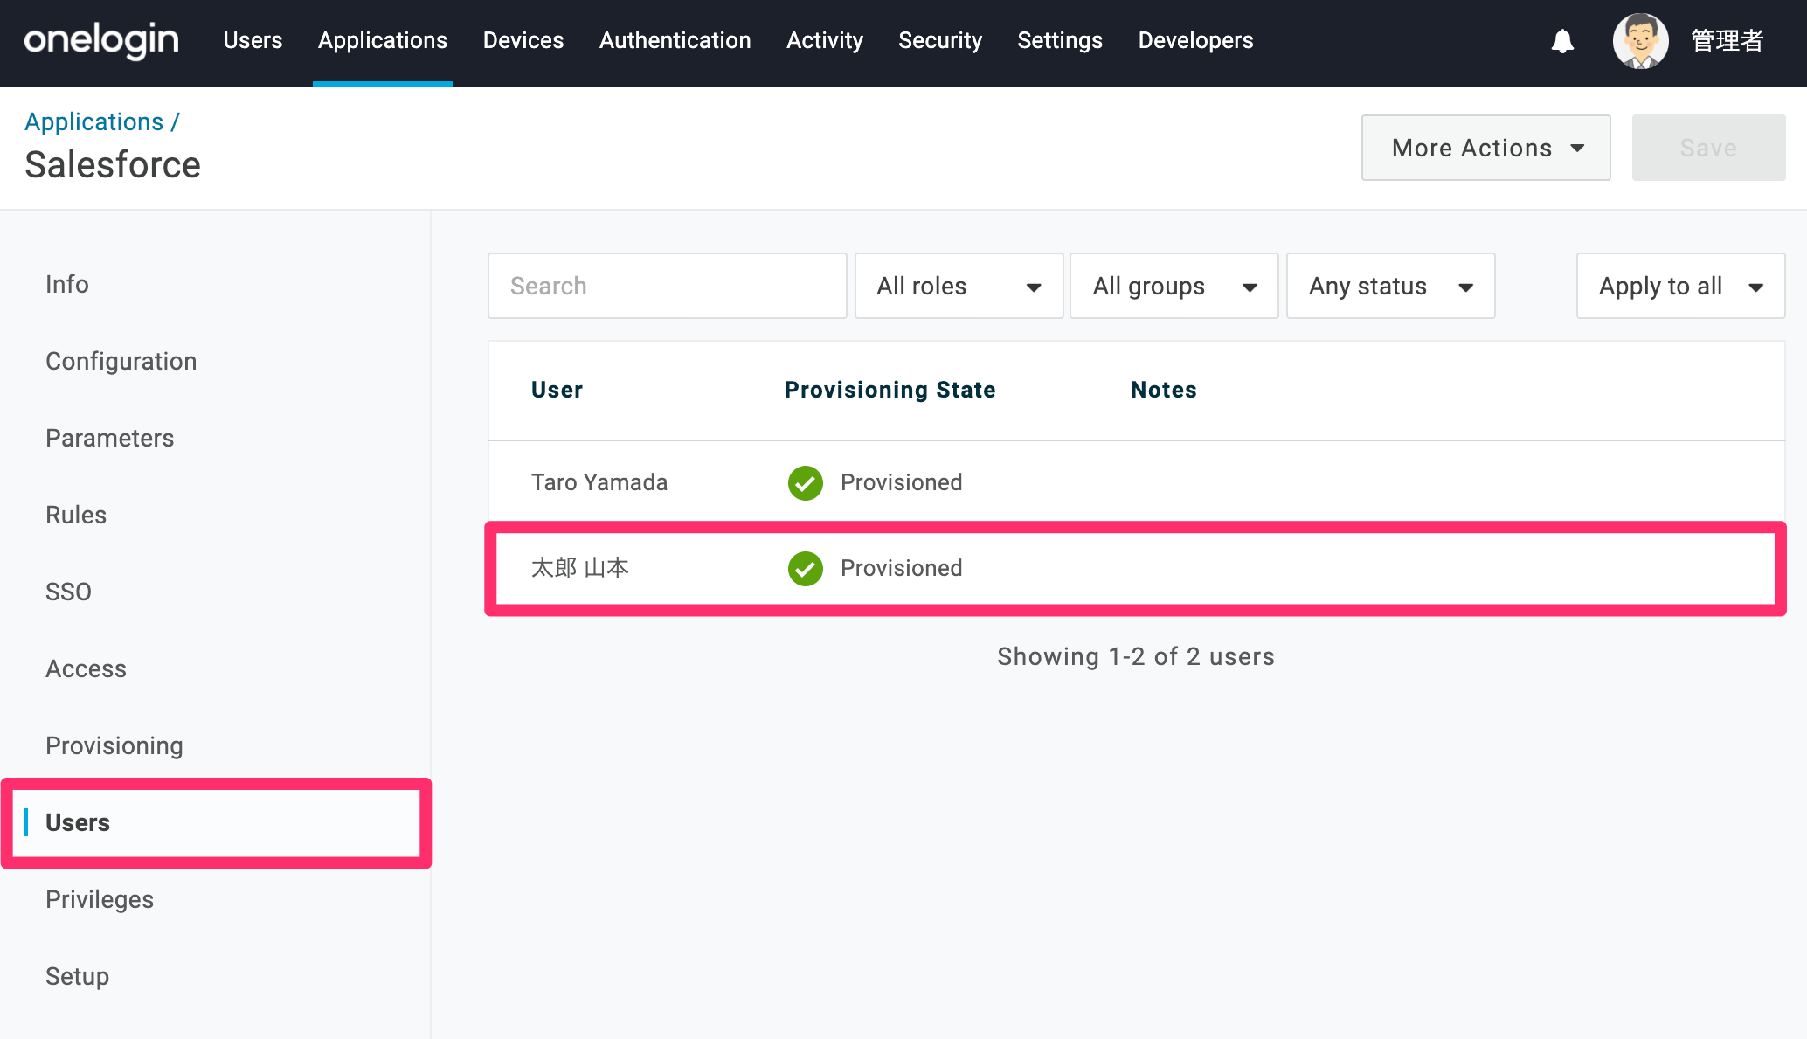Click the administrator avatar picture
1807x1039 pixels.
click(x=1640, y=41)
